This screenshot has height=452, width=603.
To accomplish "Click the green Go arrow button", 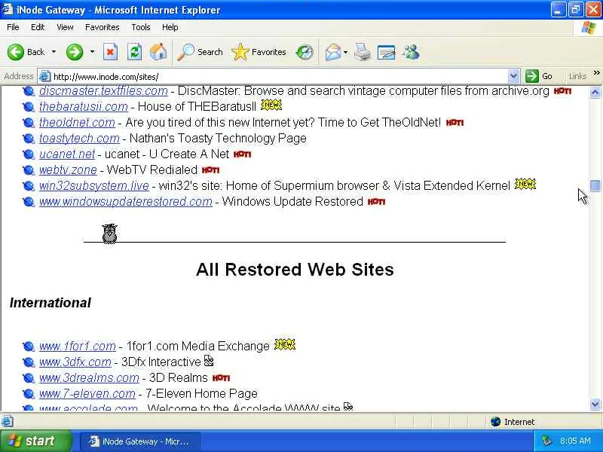I will click(532, 76).
